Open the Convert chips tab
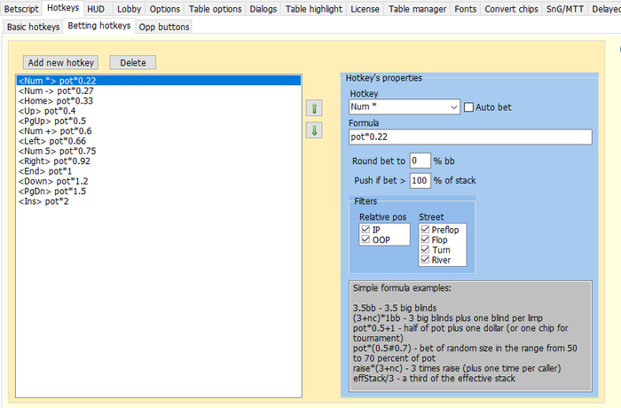 511,9
